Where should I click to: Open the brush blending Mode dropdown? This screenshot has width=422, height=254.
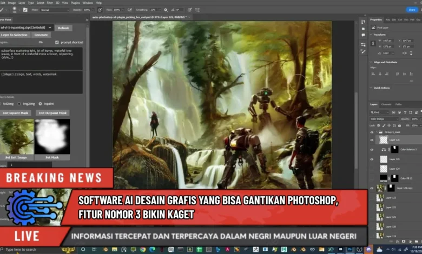click(x=55, y=10)
